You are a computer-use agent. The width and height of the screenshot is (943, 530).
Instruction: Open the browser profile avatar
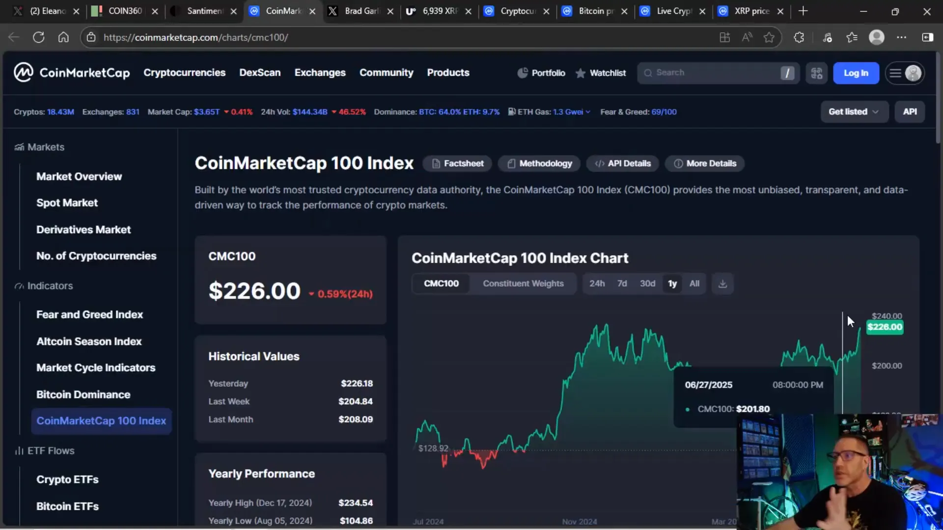[x=877, y=37]
